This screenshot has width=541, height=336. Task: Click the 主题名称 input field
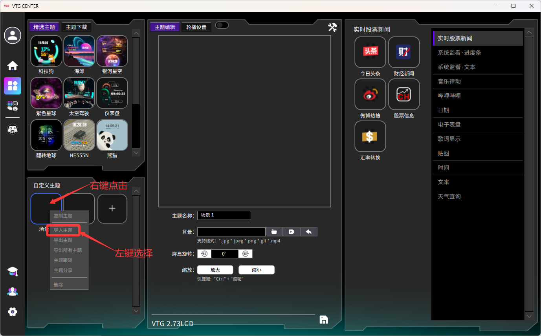click(x=224, y=215)
